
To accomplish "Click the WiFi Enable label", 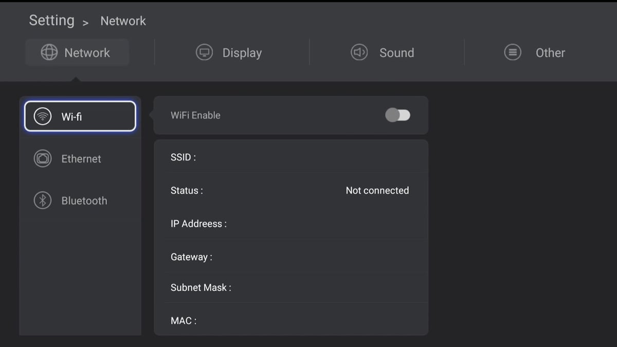I will 195,115.
